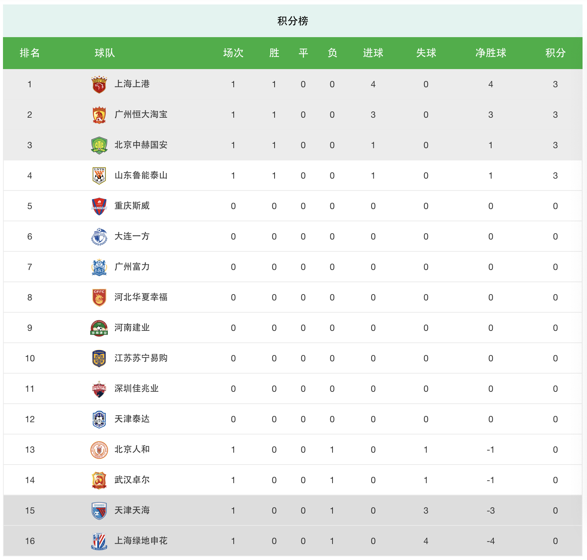Screen dimensions: 587x560
Task: Click the 山东鲁能泰山 team logo
Action: [x=99, y=176]
